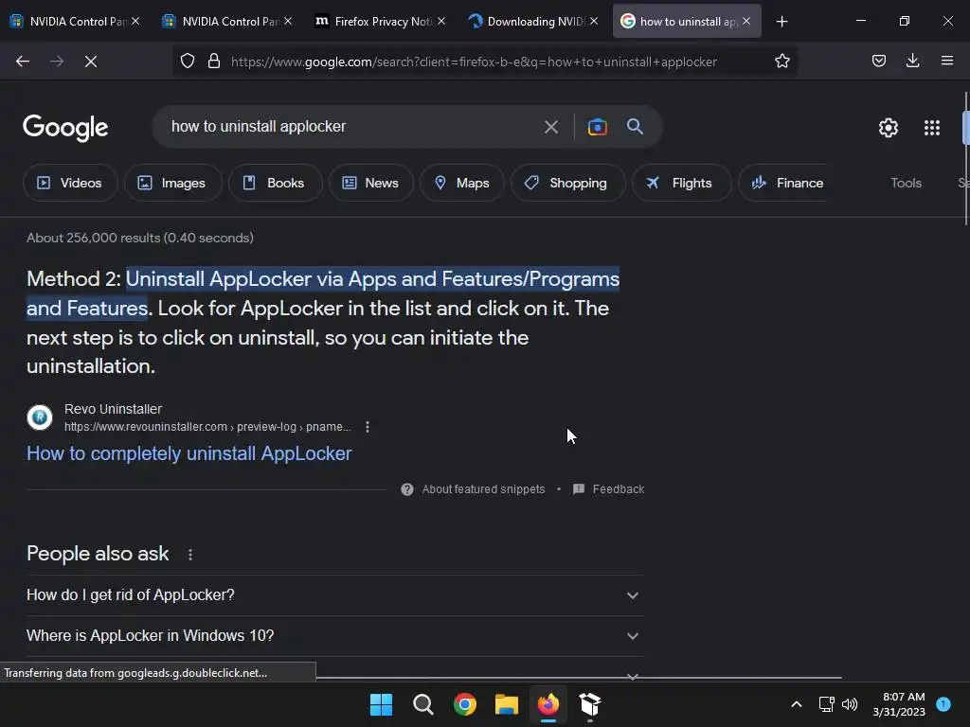Clear the Google search box
The image size is (970, 727).
550,128
